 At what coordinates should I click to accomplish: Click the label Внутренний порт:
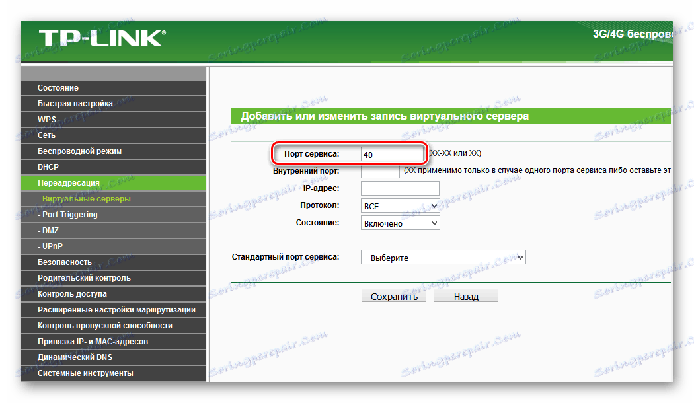(x=306, y=170)
